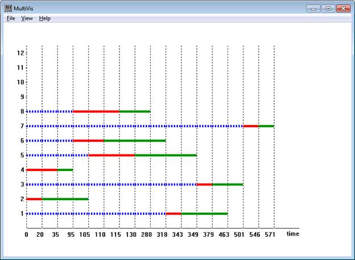This screenshot has width=355, height=260.
Task: Click the time axis value 35
Action: pyautogui.click(x=56, y=234)
